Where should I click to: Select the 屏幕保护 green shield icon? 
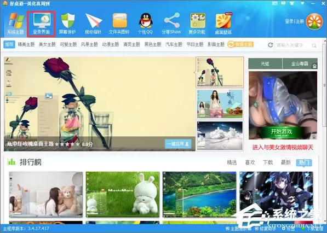(67, 24)
